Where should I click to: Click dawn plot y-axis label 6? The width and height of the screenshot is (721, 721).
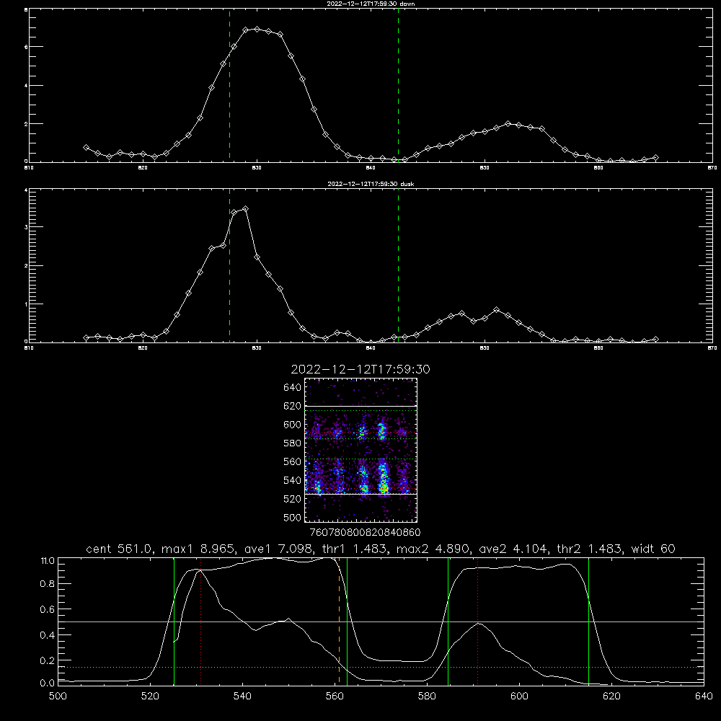click(26, 46)
